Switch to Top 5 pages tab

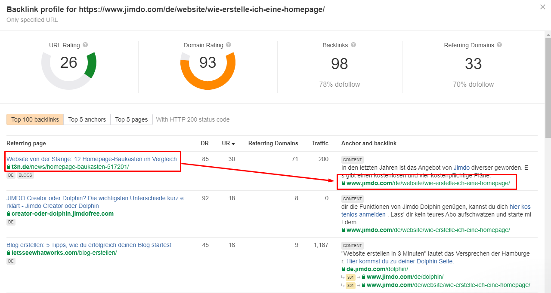point(131,119)
